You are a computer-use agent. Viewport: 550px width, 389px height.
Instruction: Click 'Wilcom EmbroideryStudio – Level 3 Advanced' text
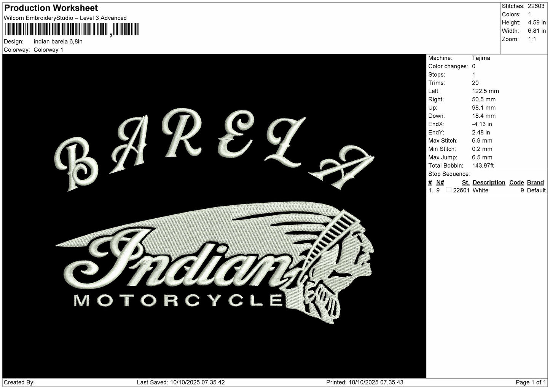coord(65,18)
